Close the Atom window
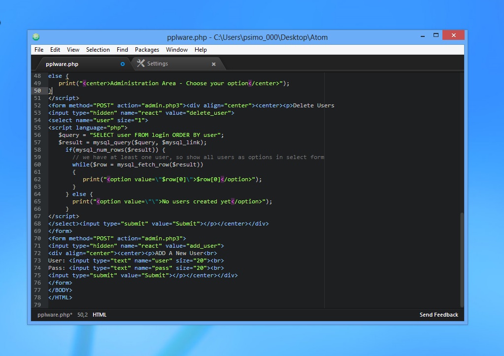Screen dimensions: 504x356 point(454,35)
